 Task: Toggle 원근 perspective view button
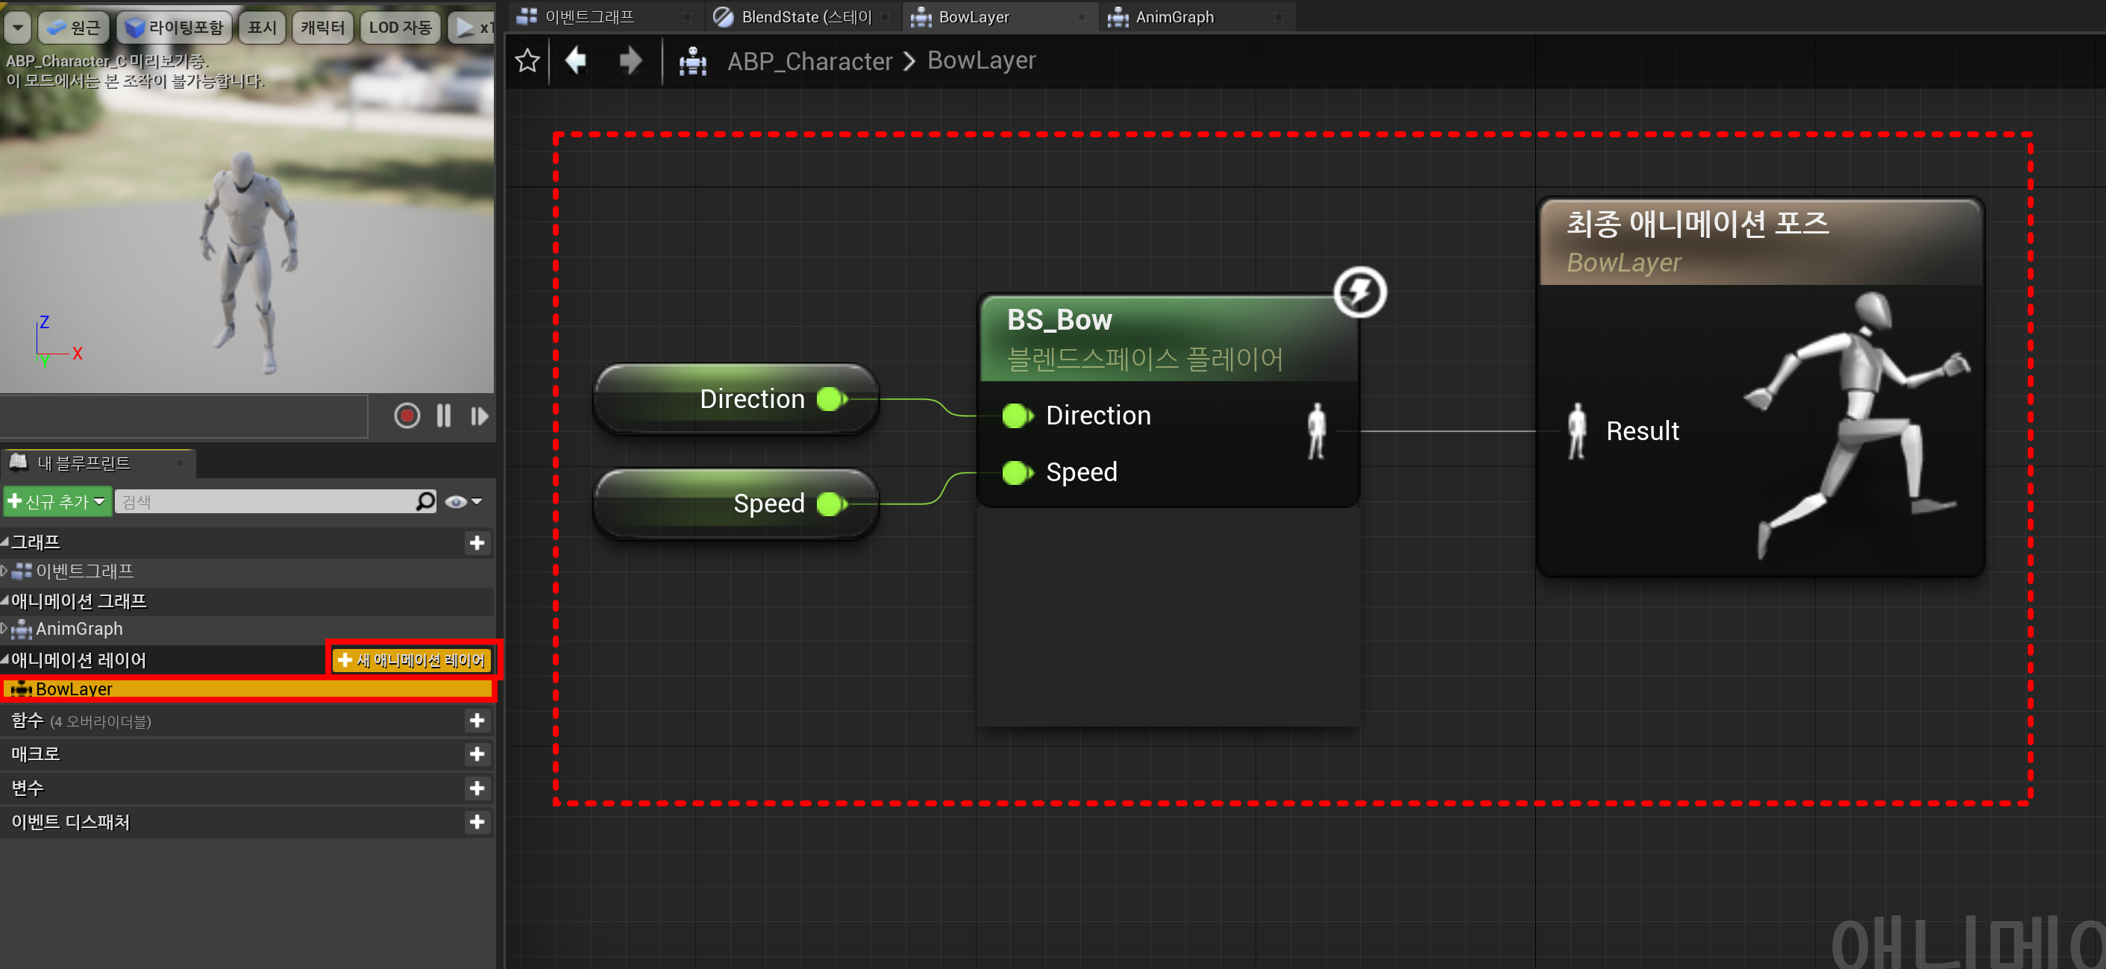(74, 27)
